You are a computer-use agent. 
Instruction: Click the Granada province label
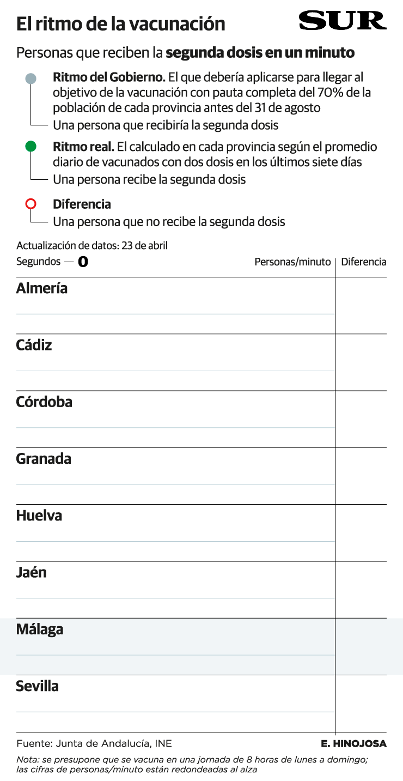(x=44, y=459)
